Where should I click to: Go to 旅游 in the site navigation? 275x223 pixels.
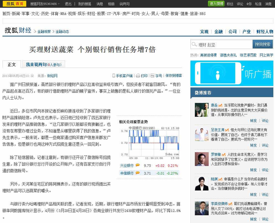coord(194,14)
